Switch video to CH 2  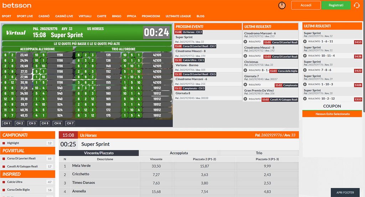20,123
